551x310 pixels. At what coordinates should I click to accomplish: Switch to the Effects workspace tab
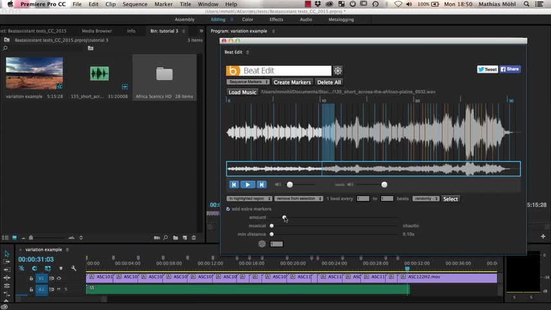276,19
